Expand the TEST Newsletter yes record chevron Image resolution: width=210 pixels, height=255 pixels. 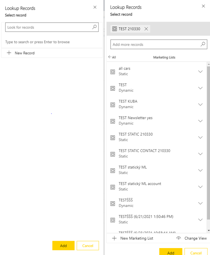pos(200,121)
